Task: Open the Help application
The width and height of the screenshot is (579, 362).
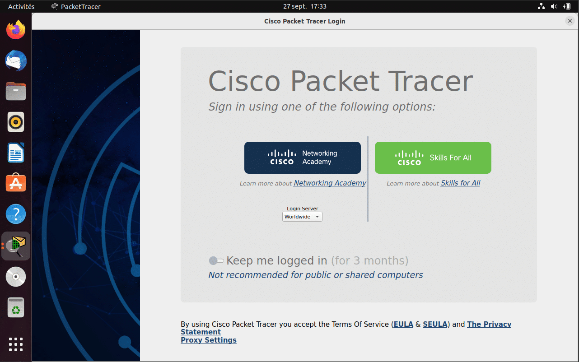Action: pos(15,214)
